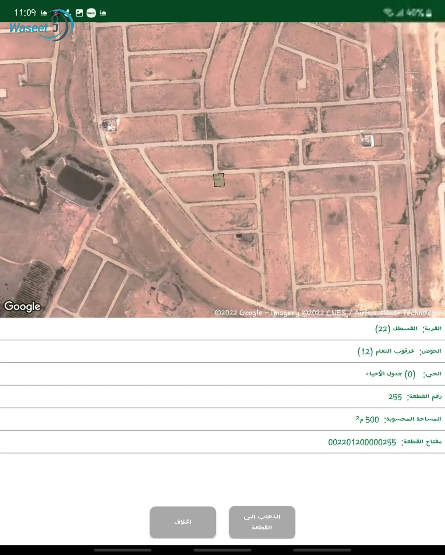Tap the اغلاق (close) button
This screenshot has width=445, height=555.
point(183,522)
